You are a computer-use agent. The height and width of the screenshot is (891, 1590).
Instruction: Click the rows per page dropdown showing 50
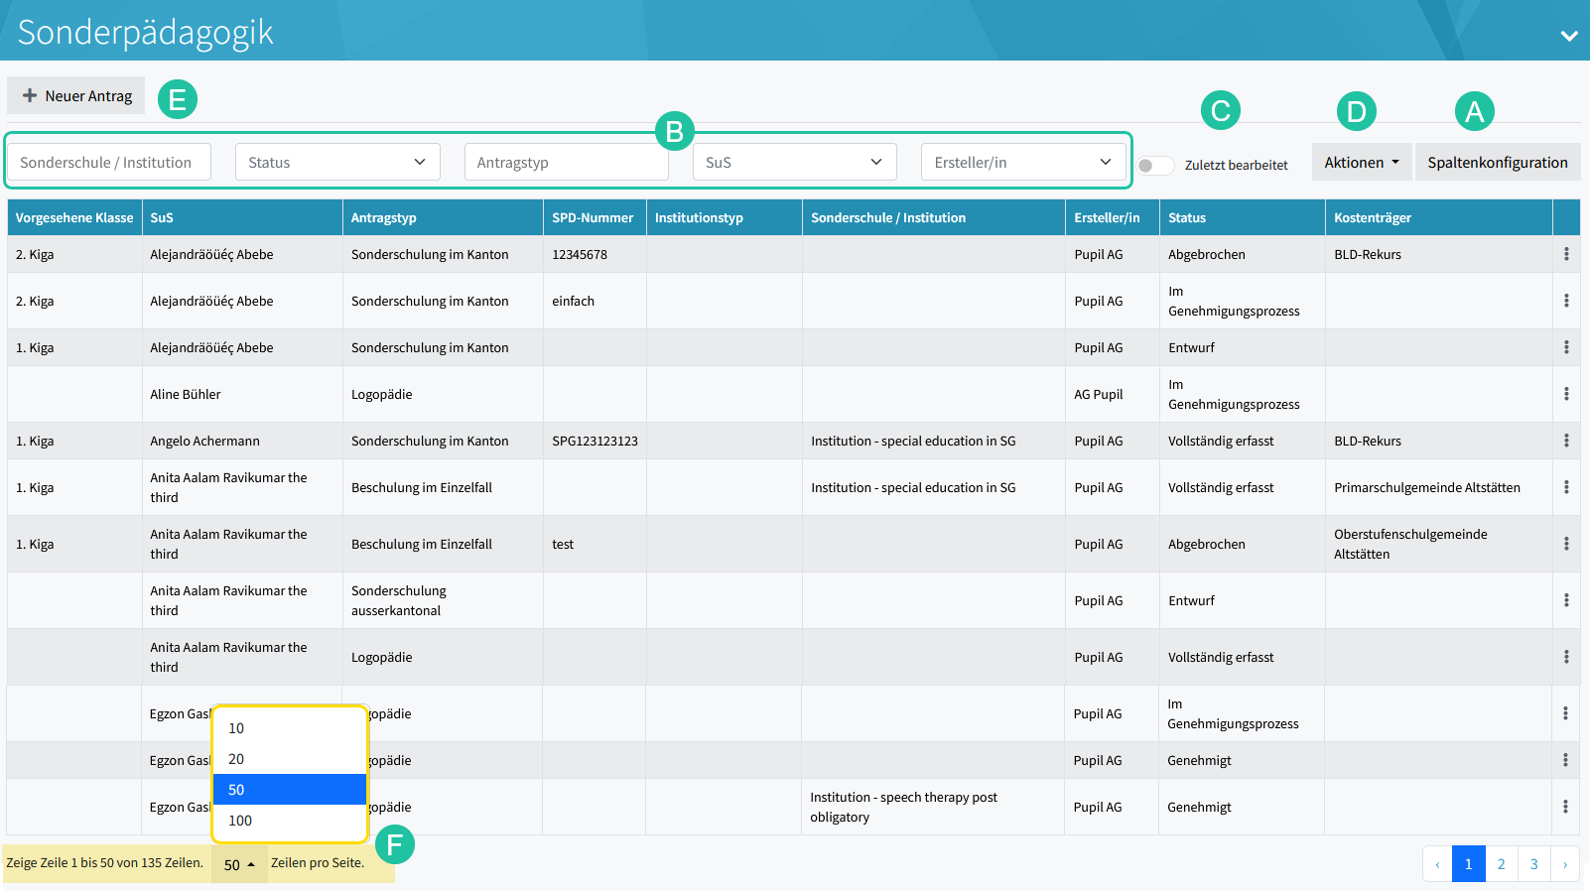tap(239, 864)
